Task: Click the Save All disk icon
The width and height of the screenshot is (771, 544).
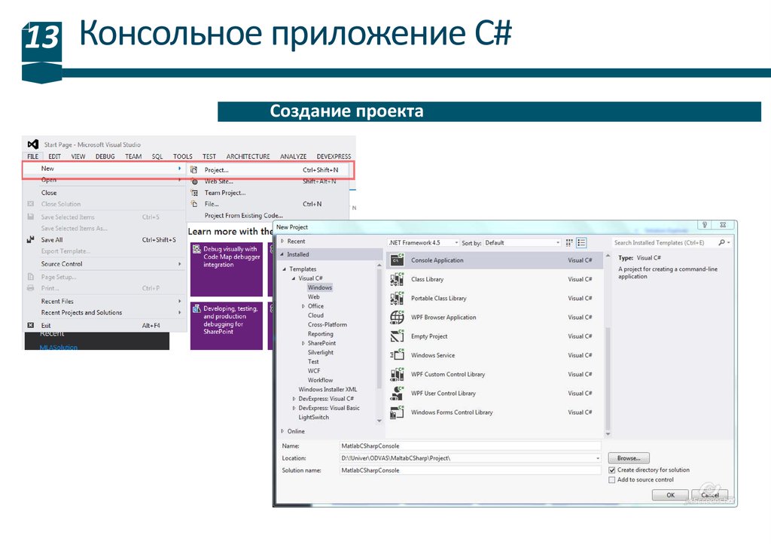Action: coord(30,240)
